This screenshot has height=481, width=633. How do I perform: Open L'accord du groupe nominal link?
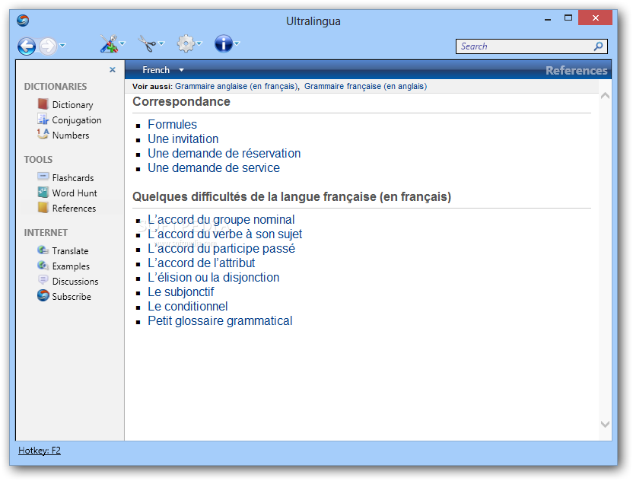tap(221, 220)
